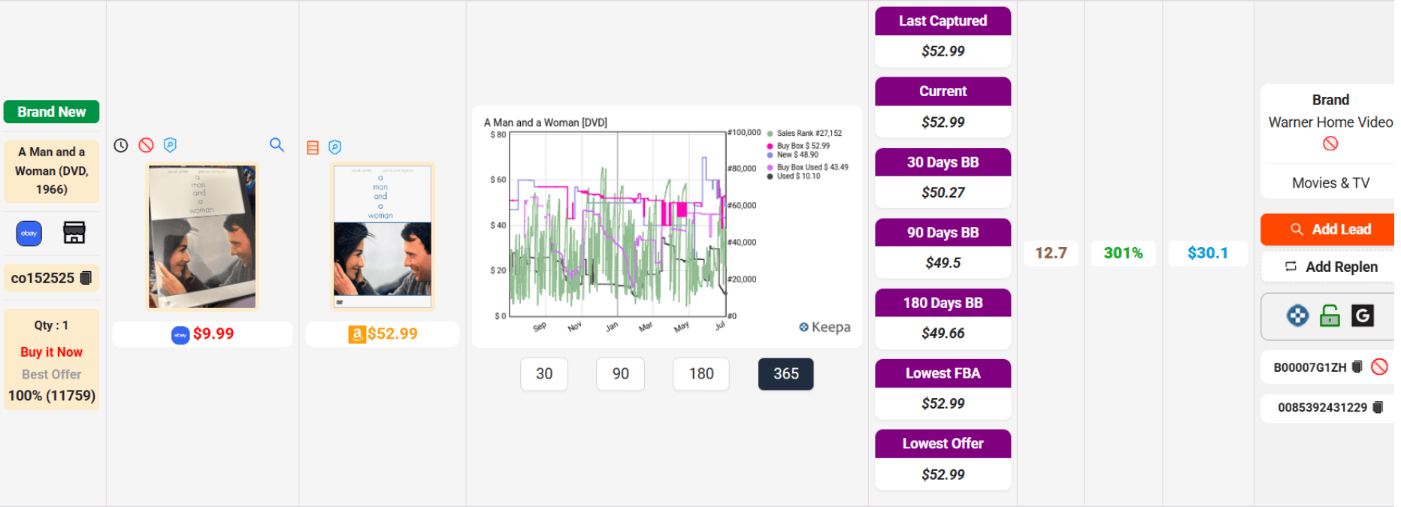Click the title A Man and a Woman (DVD, 1966)
1401x507 pixels.
pos(52,171)
